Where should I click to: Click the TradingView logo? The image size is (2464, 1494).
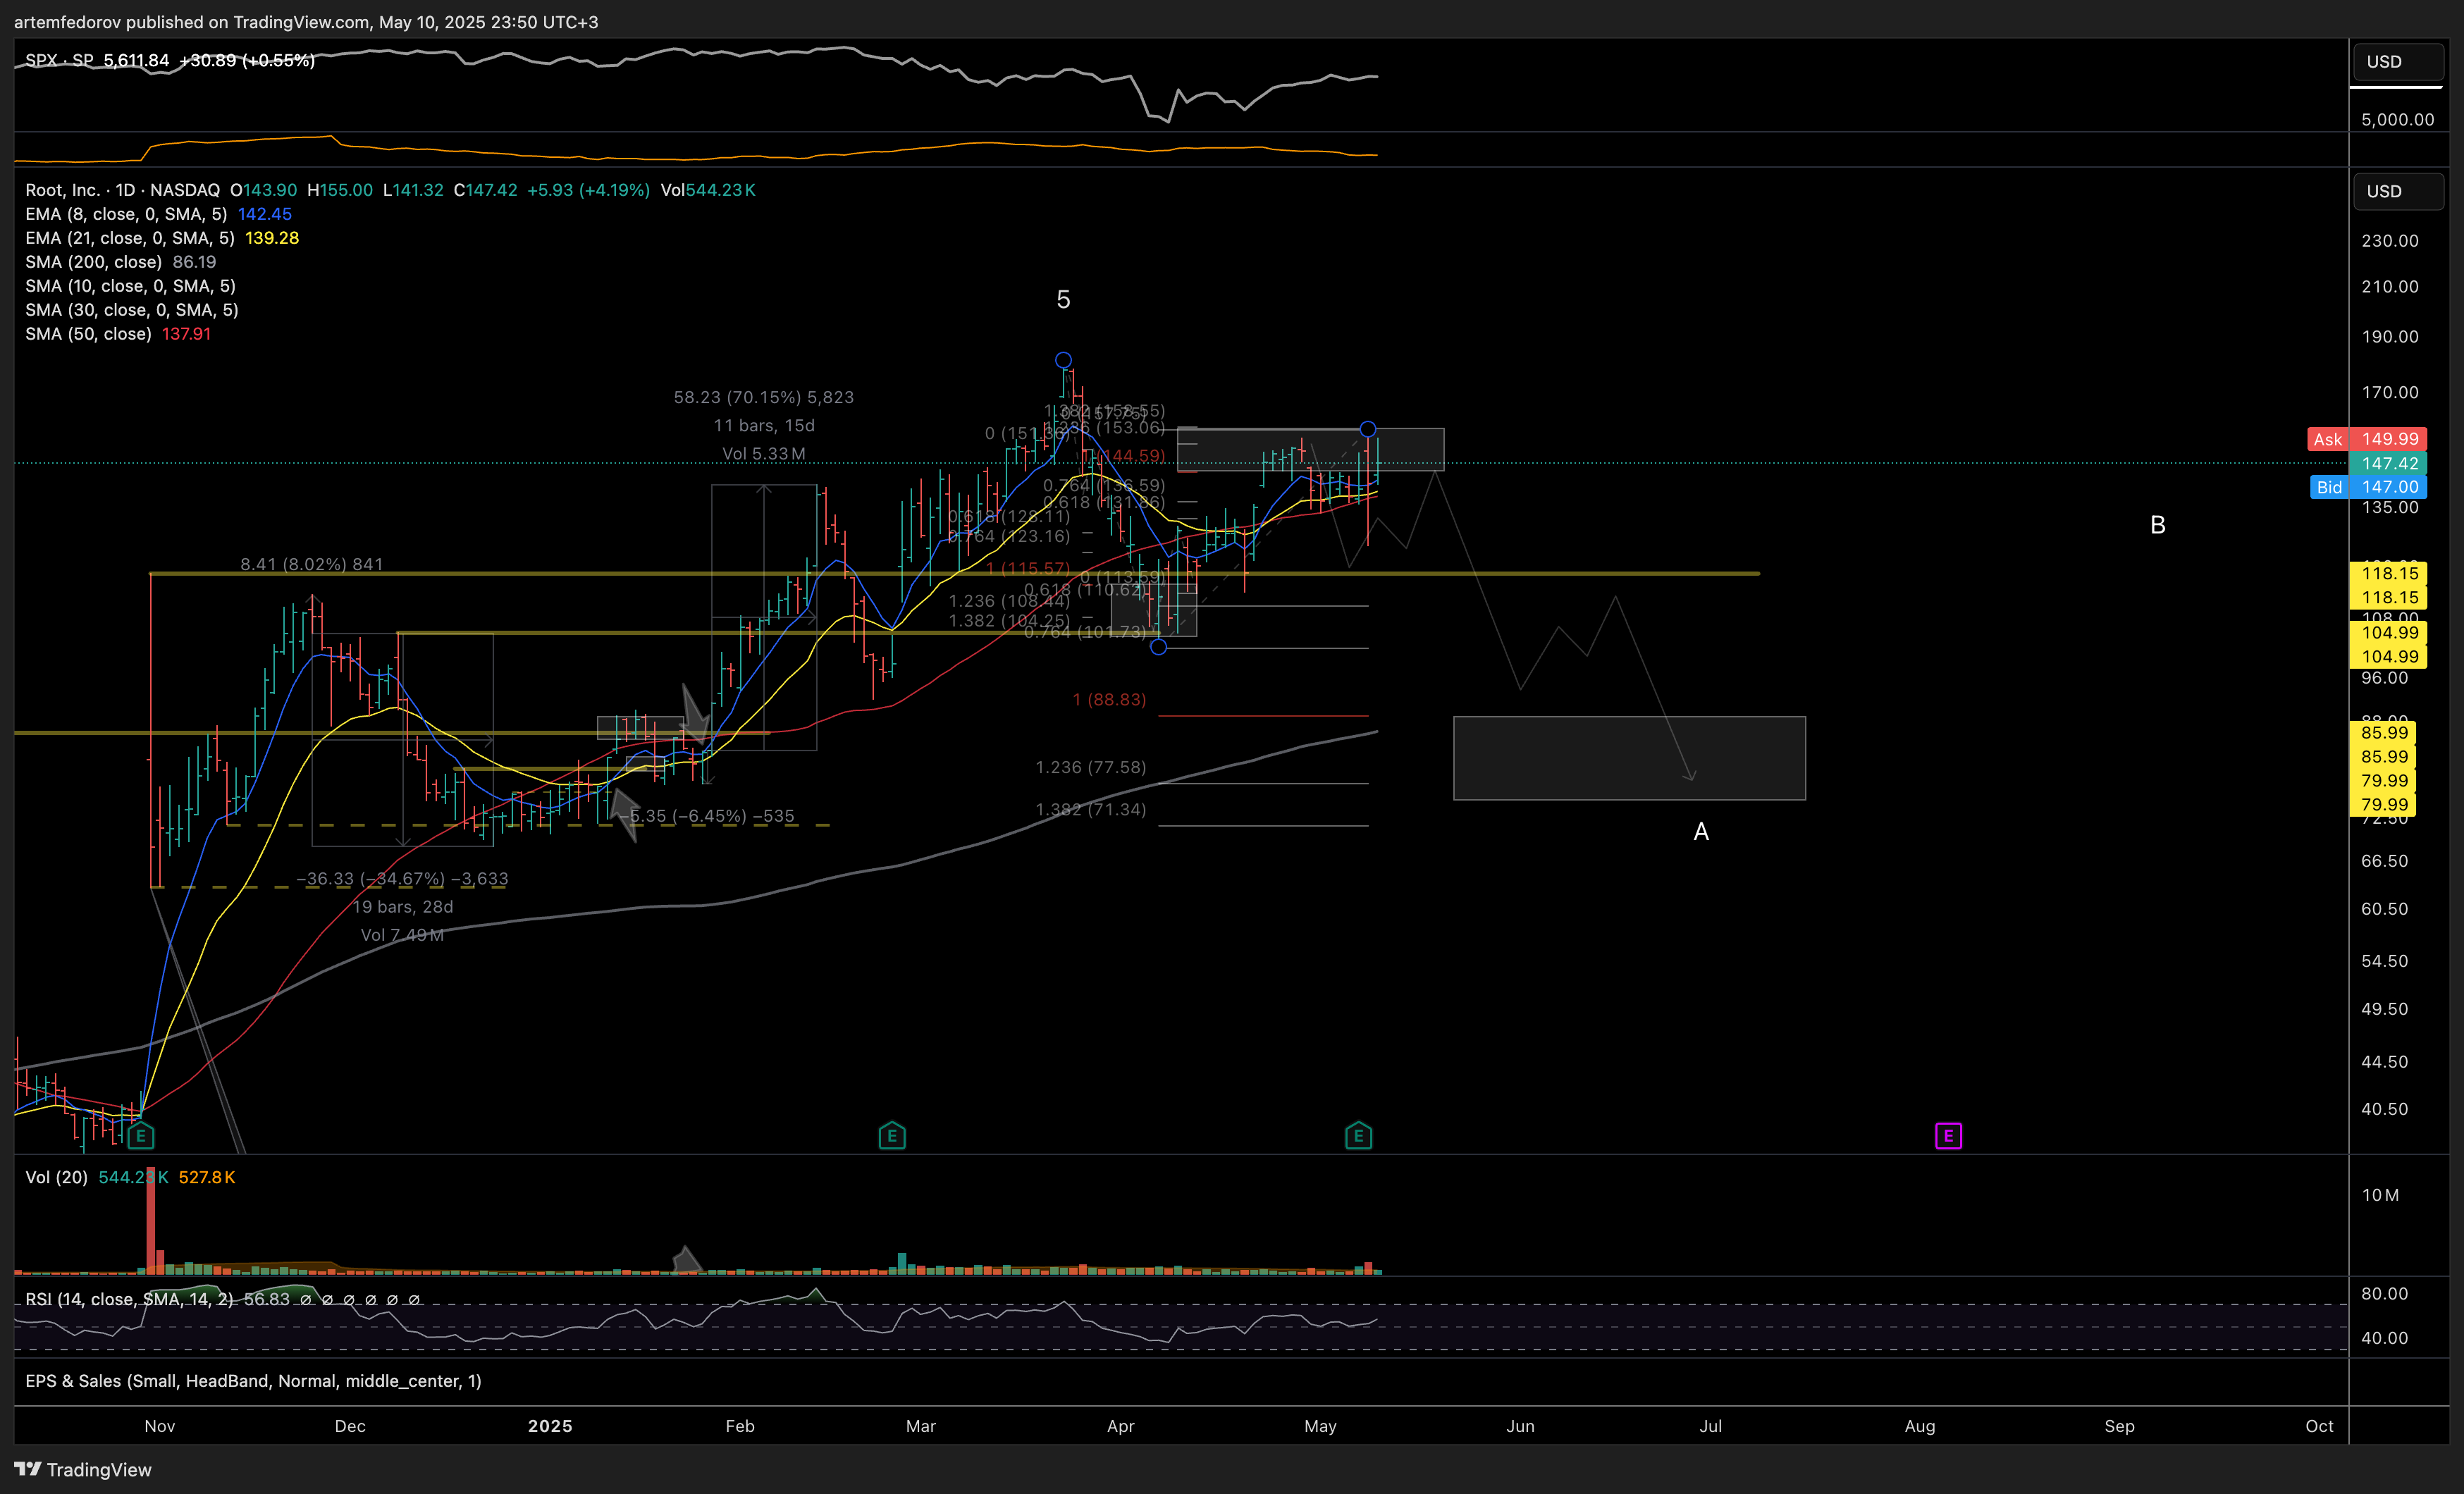tap(83, 1469)
